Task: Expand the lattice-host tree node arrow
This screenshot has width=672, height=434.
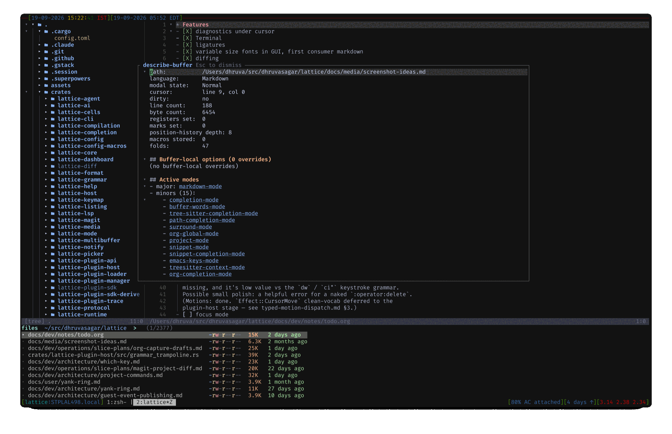Action: click(x=46, y=193)
